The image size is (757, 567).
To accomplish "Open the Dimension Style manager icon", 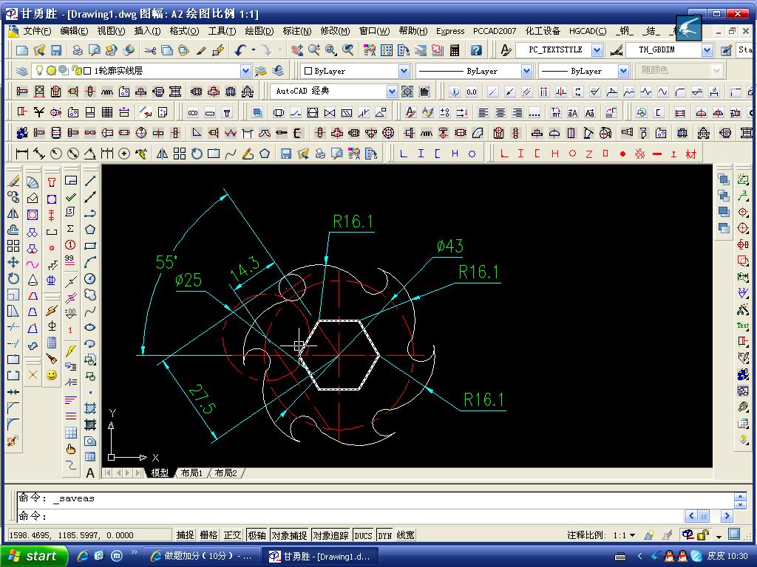I will click(x=616, y=49).
